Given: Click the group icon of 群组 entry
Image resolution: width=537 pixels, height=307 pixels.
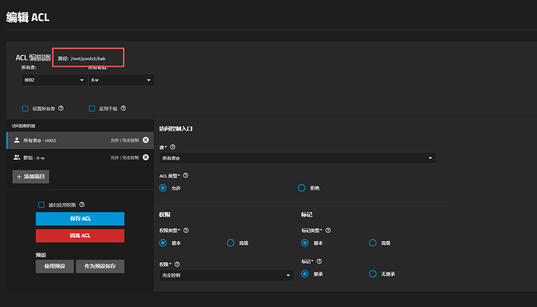Looking at the screenshot, I should [x=16, y=158].
